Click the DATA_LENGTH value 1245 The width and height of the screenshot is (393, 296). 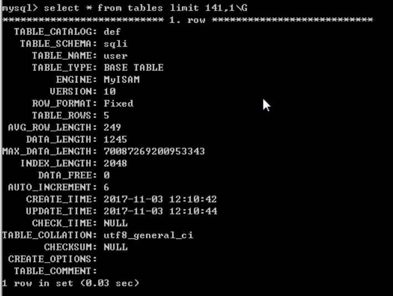pos(115,139)
